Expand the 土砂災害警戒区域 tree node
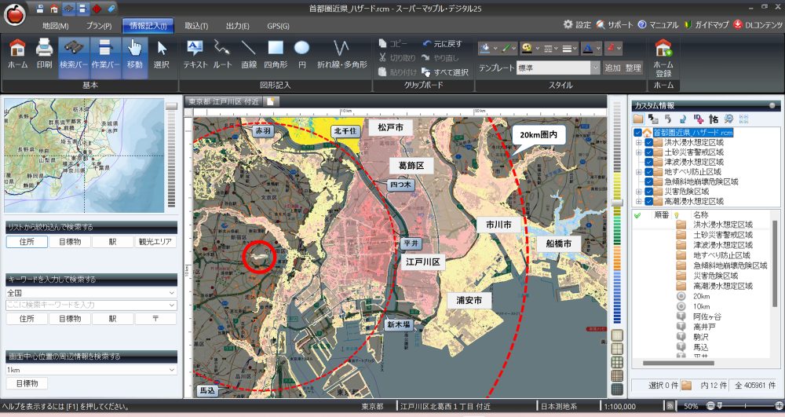Viewport: 785px width, 417px height. (638, 152)
